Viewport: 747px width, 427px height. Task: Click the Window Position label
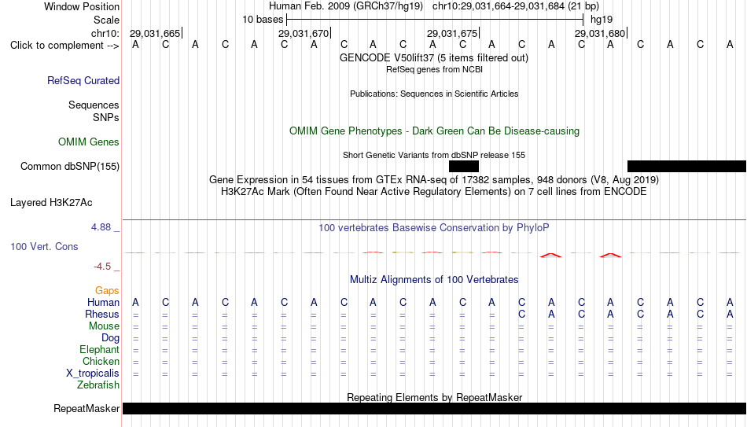[x=82, y=6]
